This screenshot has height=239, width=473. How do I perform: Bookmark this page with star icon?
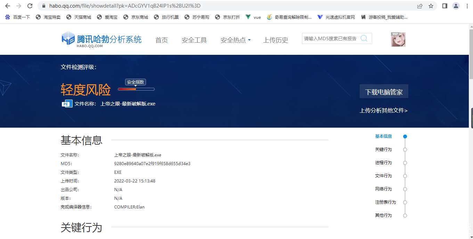tap(431, 6)
